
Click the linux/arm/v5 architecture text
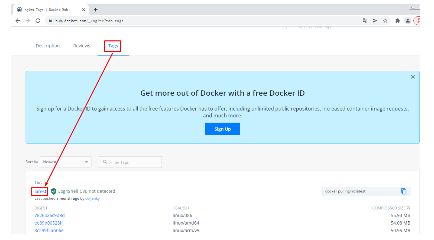(186, 231)
